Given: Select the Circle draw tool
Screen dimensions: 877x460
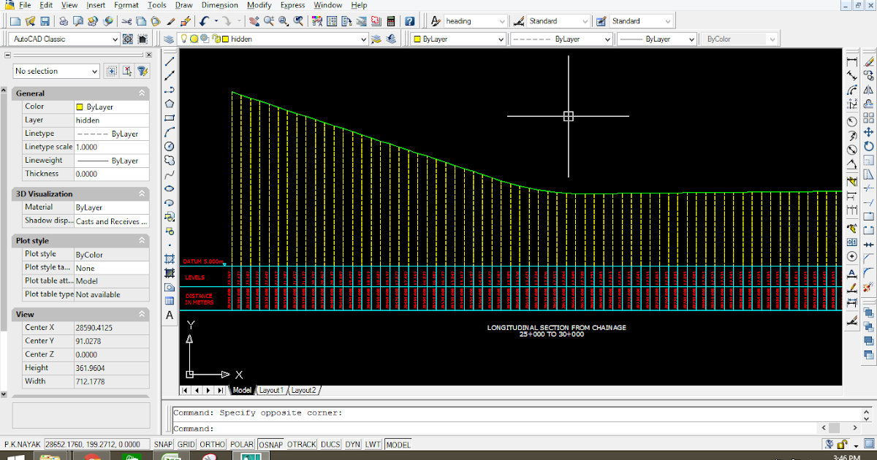Looking at the screenshot, I should click(x=170, y=146).
